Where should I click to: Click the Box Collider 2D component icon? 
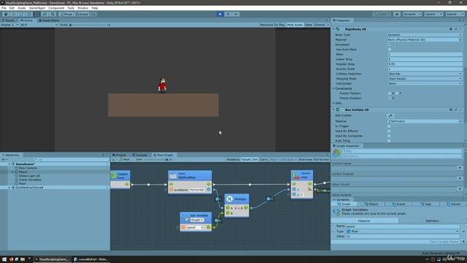pyautogui.click(x=338, y=110)
